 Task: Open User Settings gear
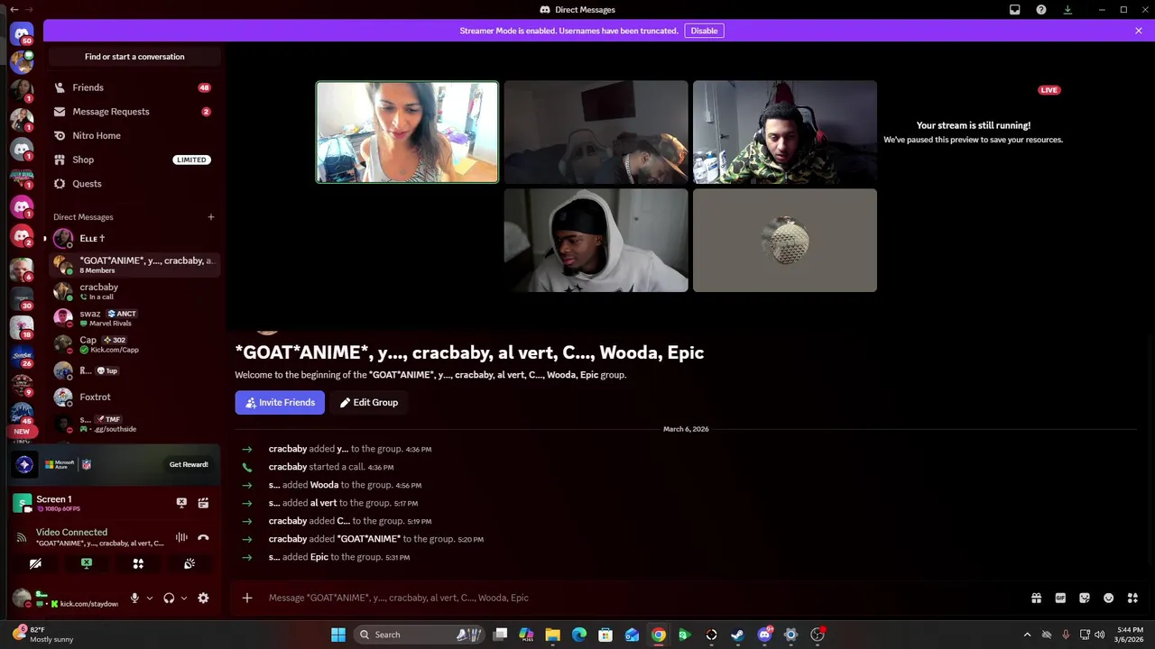point(203,598)
